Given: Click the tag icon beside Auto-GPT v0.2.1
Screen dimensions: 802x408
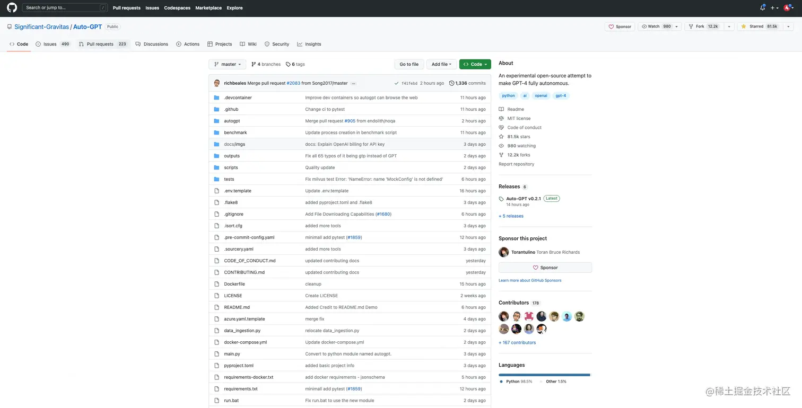Looking at the screenshot, I should pyautogui.click(x=501, y=199).
